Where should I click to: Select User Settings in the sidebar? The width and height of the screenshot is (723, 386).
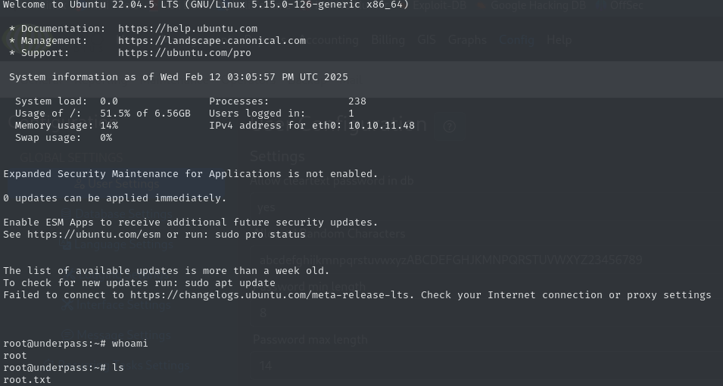(121, 184)
